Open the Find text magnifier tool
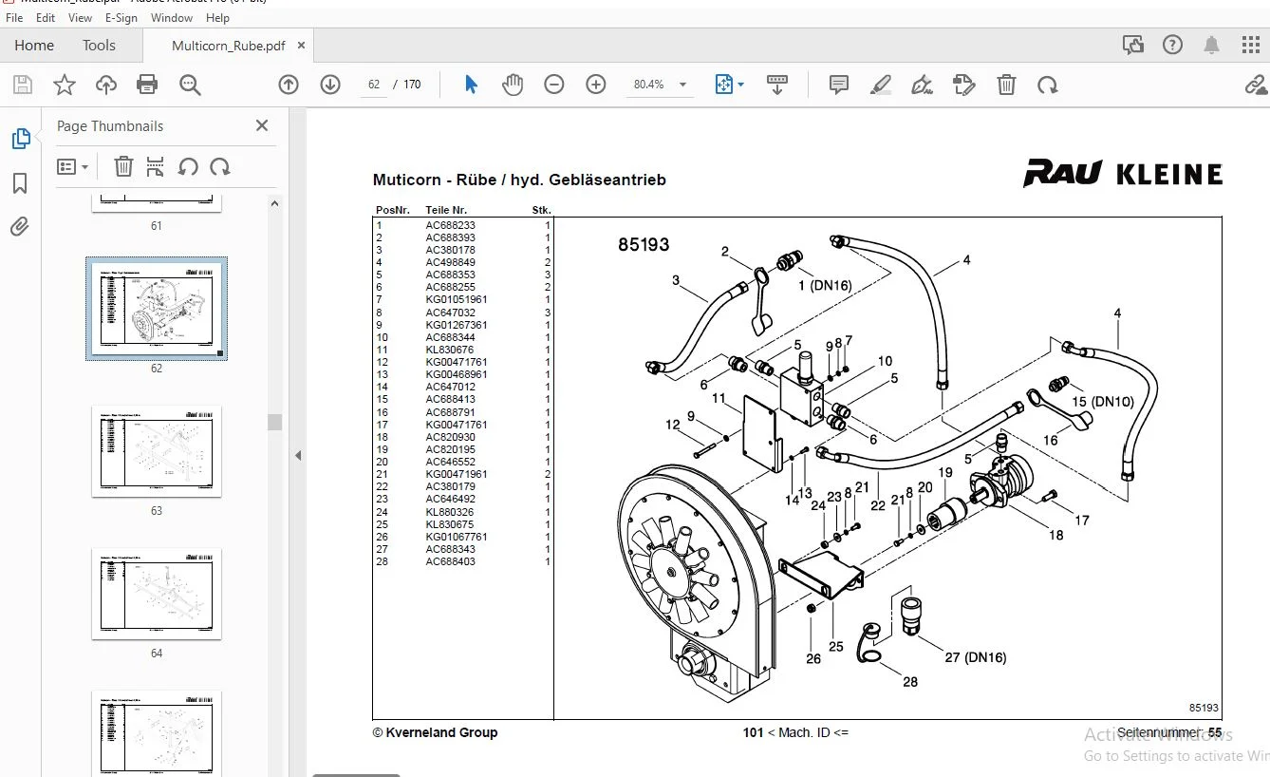The width and height of the screenshot is (1270, 777). pyautogui.click(x=190, y=85)
